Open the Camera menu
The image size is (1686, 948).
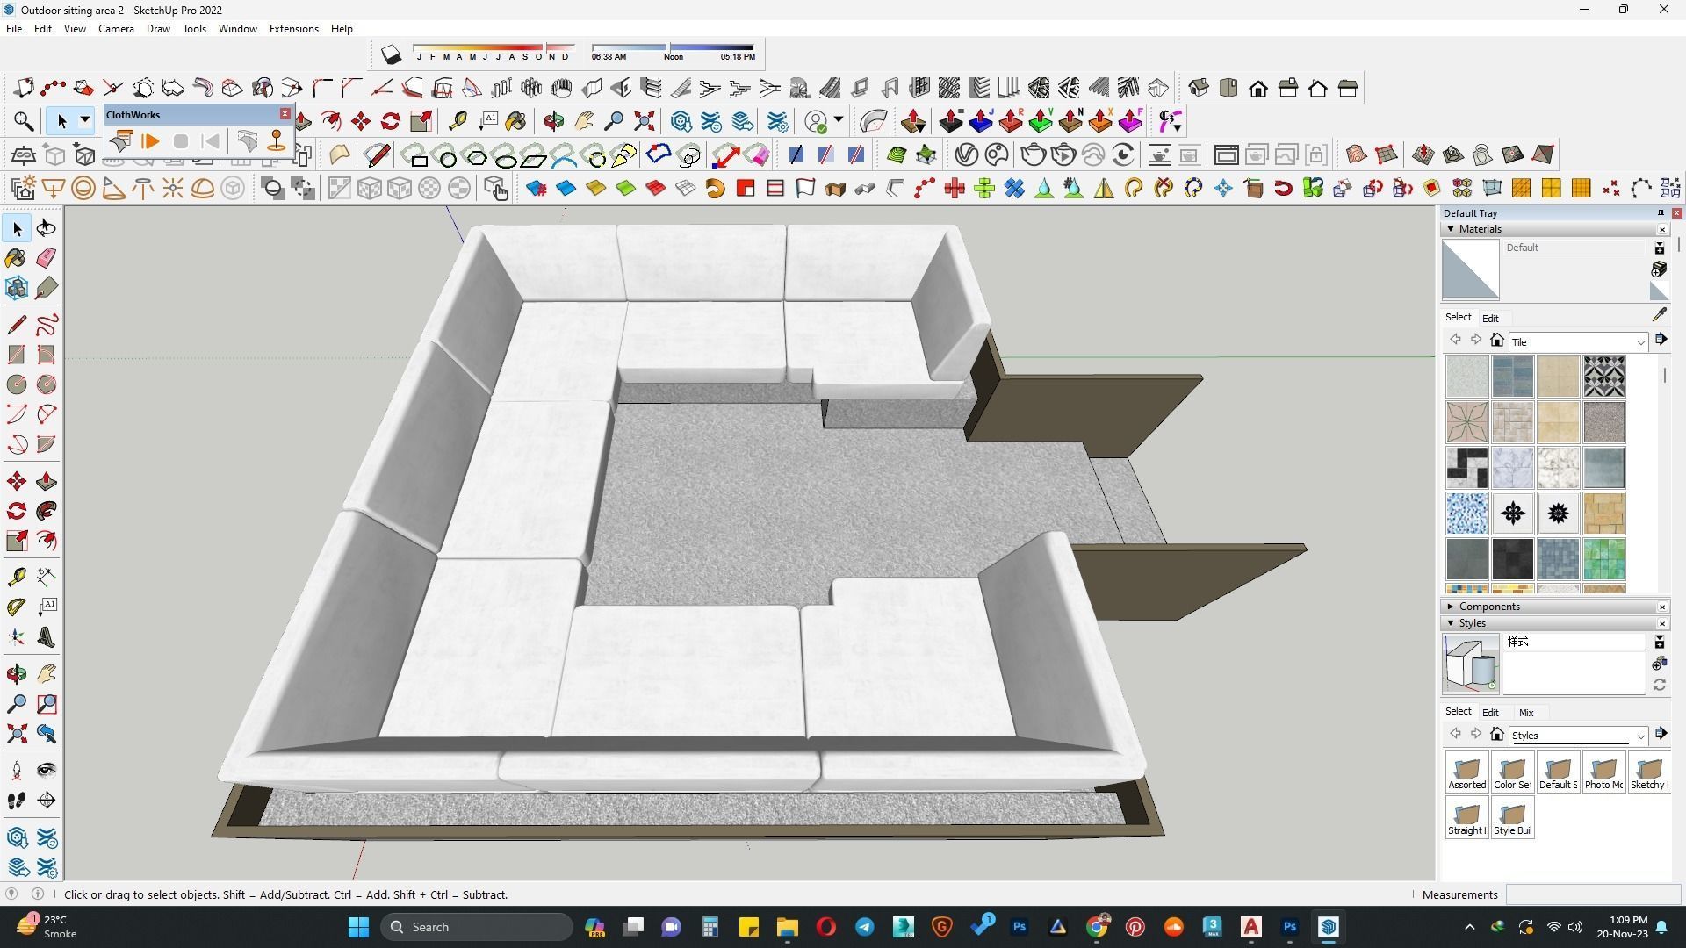116,29
